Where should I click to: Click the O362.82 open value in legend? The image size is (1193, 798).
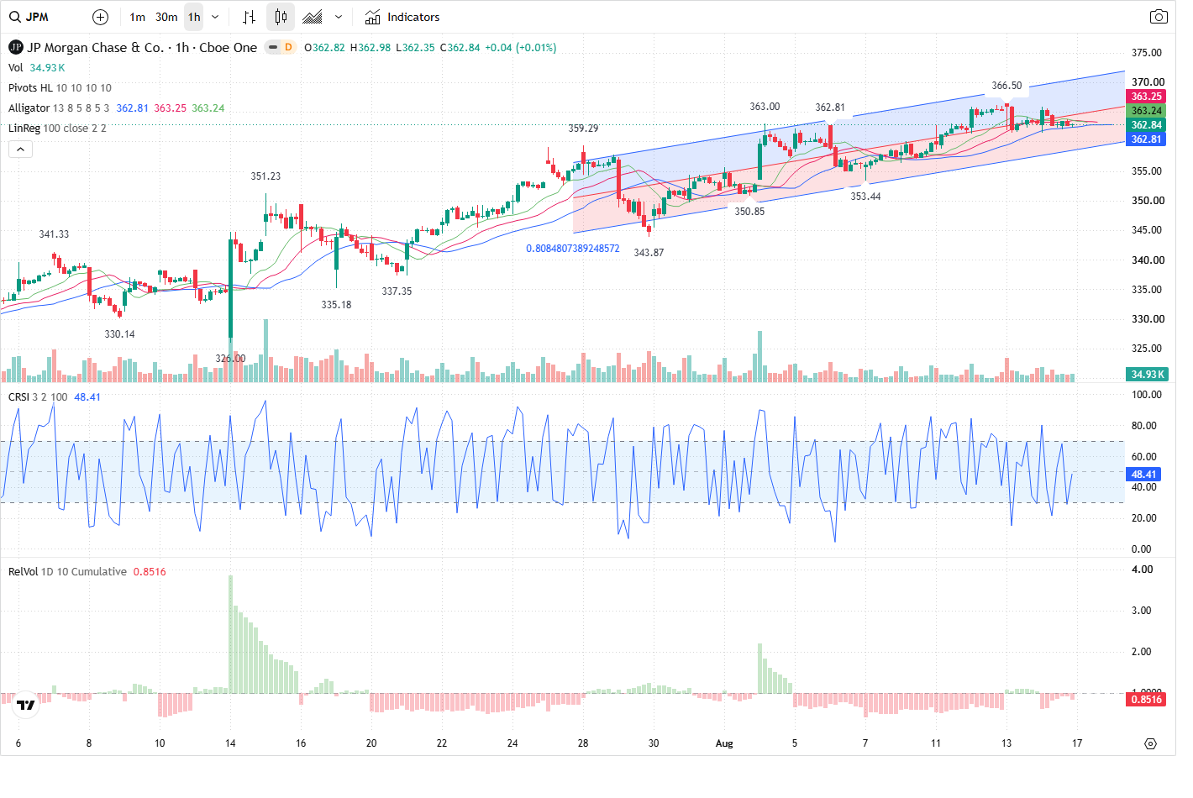(x=324, y=48)
